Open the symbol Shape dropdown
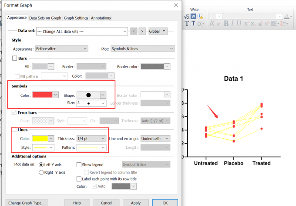 [x=91, y=95]
